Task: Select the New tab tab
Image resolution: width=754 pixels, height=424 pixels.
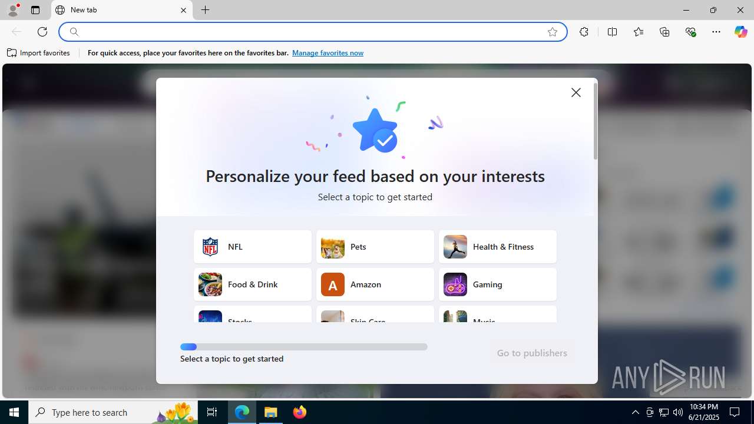Action: [122, 10]
